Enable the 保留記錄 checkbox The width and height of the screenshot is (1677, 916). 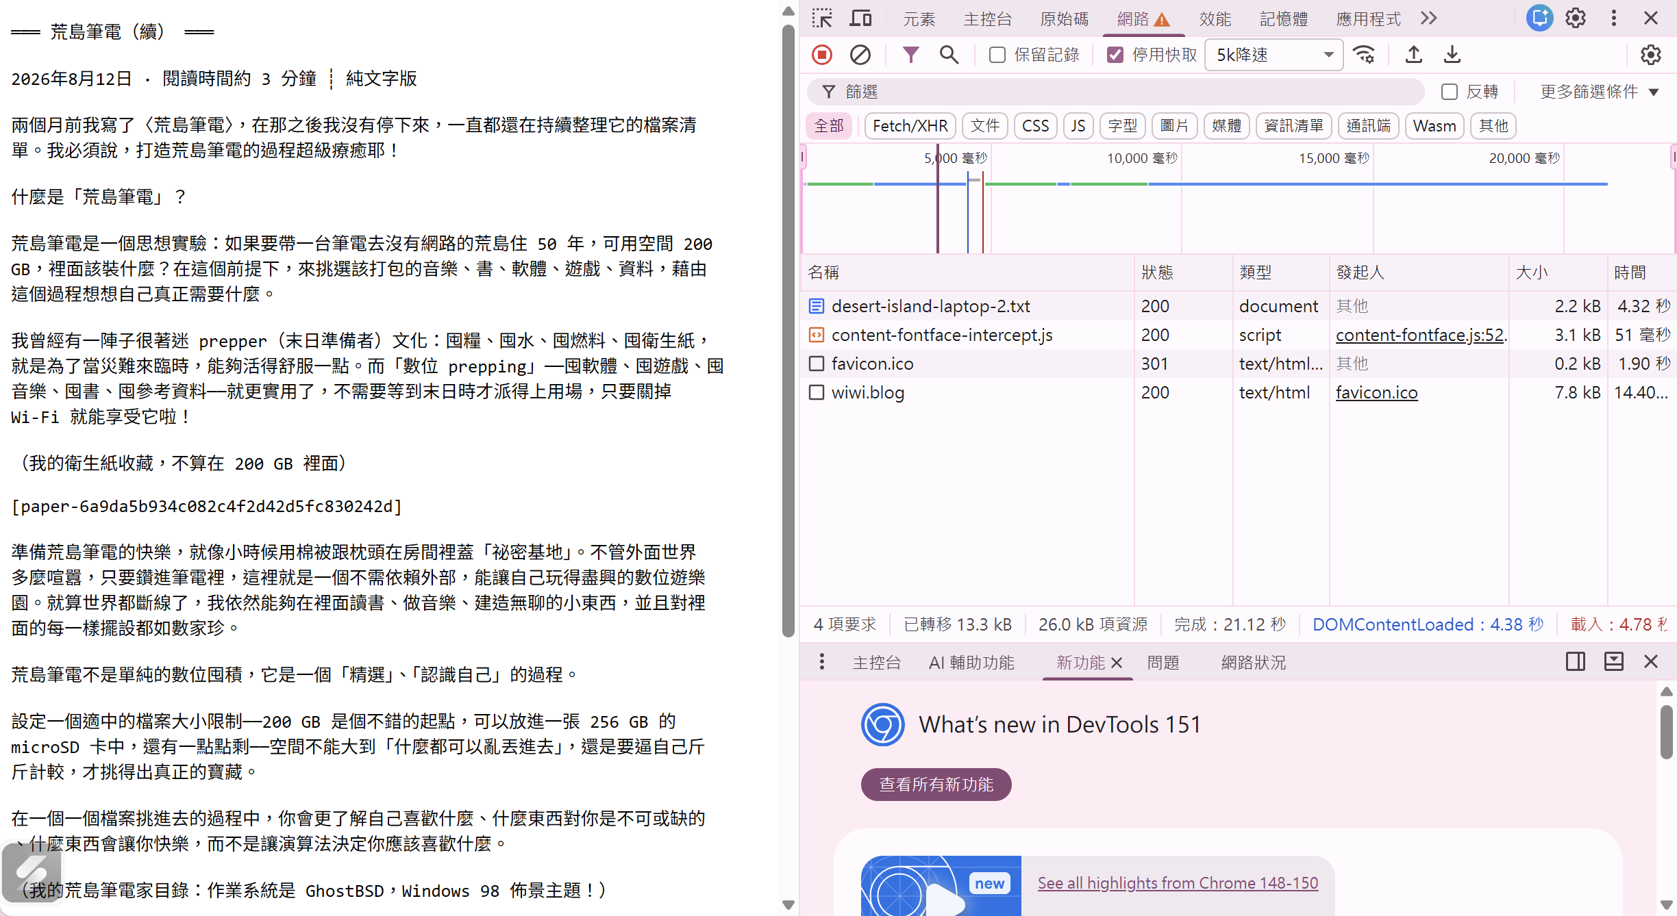[997, 55]
